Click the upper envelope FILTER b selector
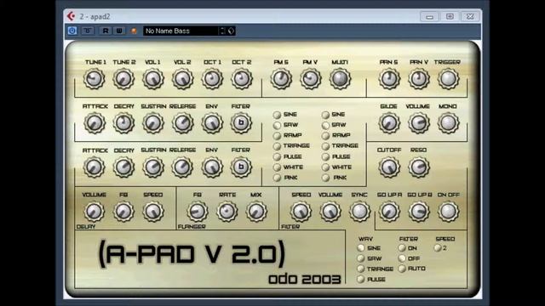This screenshot has height=306, width=545. pyautogui.click(x=241, y=123)
